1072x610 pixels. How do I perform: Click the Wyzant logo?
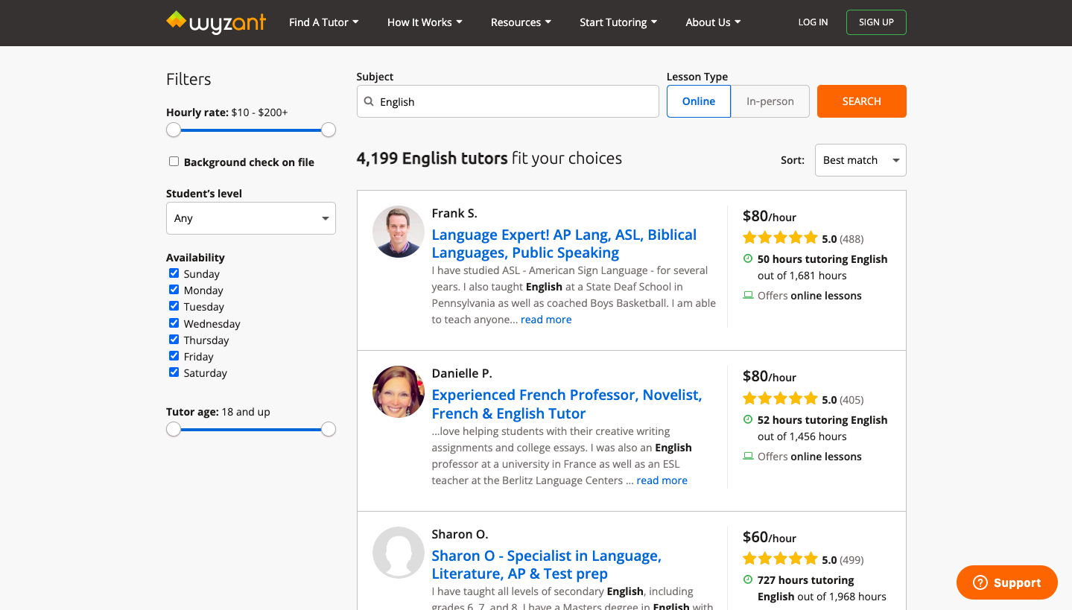tap(216, 22)
